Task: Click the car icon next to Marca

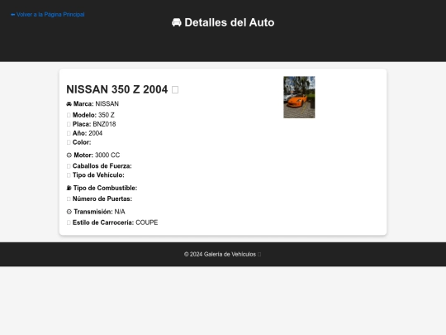Action: point(69,104)
